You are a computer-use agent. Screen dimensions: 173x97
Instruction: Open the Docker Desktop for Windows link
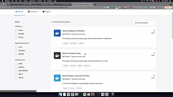[73, 31]
